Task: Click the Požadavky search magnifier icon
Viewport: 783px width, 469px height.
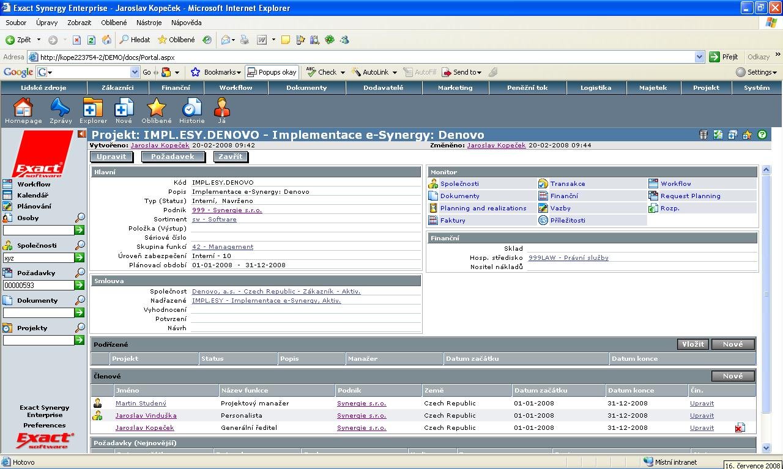Action: [x=80, y=273]
